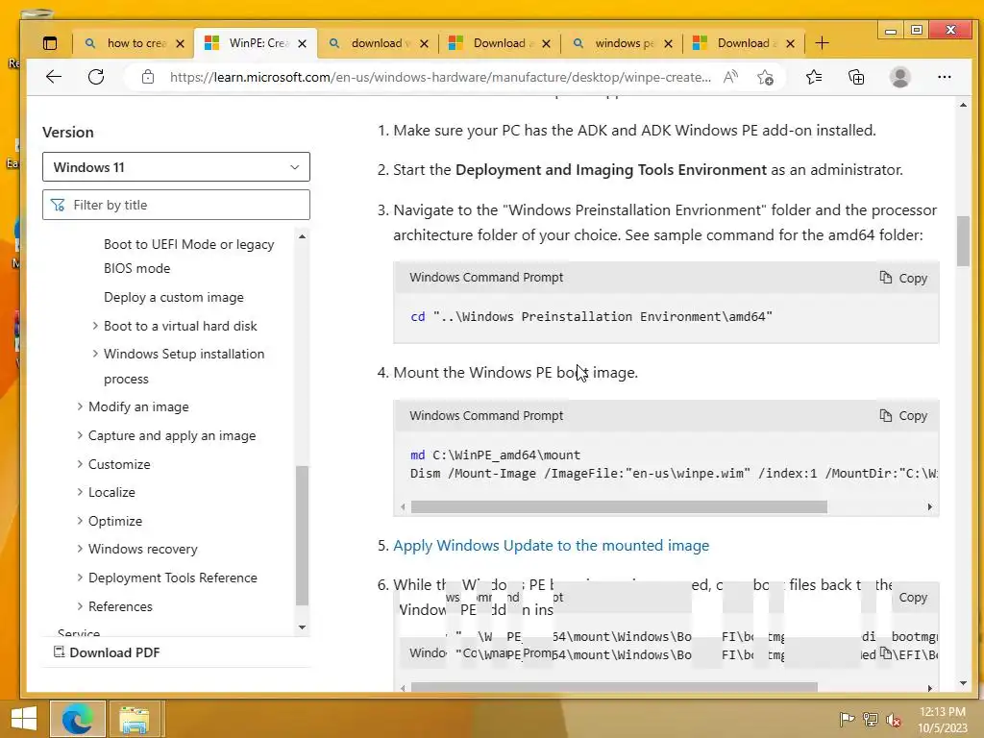Image resolution: width=984 pixels, height=738 pixels.
Task: Open the Settings and more ellipsis menu
Action: pos(945,77)
